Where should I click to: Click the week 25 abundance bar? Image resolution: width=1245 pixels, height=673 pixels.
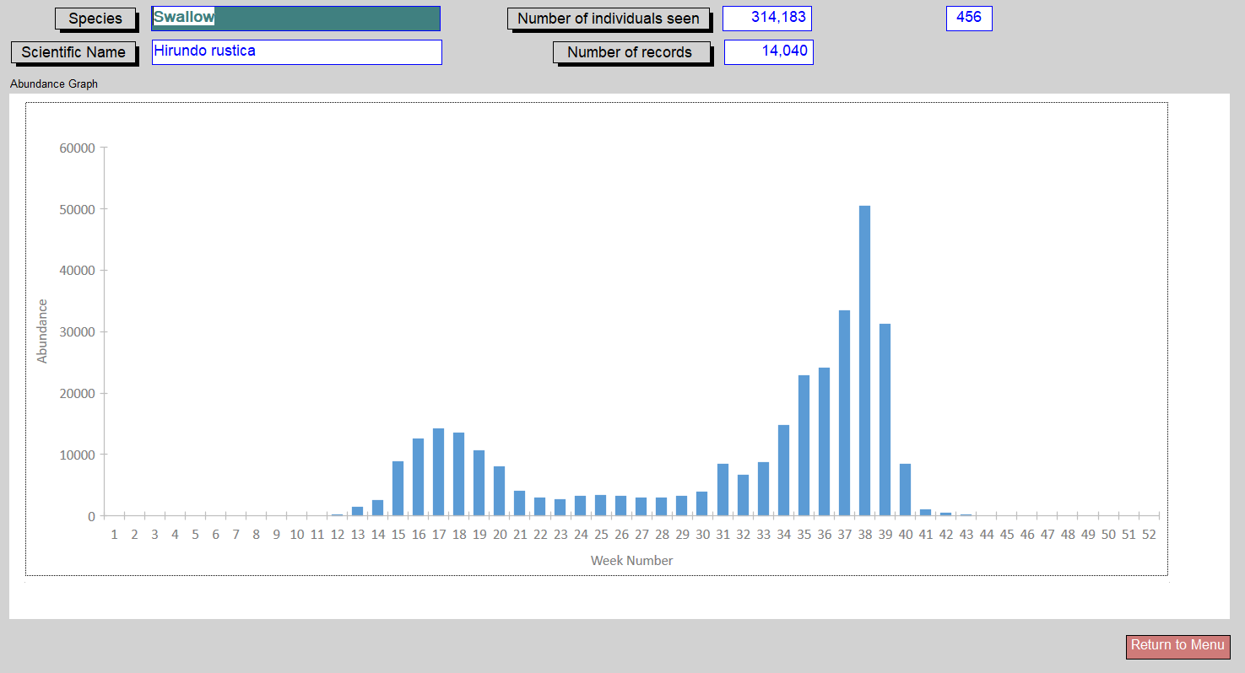point(600,506)
